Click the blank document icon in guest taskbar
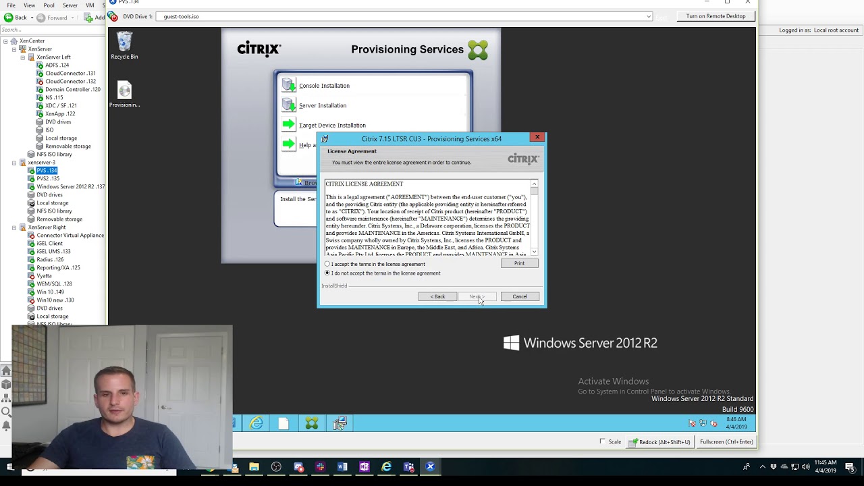Image resolution: width=864 pixels, height=486 pixels. coord(283,423)
